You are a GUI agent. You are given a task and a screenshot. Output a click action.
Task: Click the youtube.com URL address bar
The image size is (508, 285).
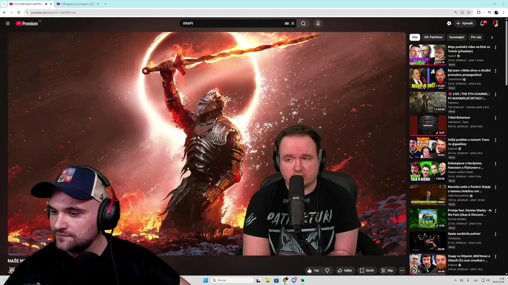pyautogui.click(x=238, y=12)
